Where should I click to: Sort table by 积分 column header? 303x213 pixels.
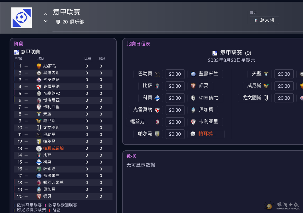(102, 58)
